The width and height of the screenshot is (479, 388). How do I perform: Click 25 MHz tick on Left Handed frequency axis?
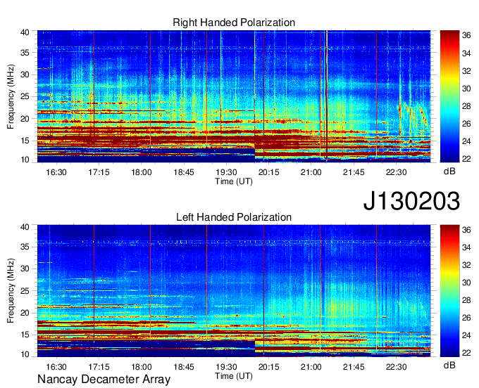(x=25, y=291)
